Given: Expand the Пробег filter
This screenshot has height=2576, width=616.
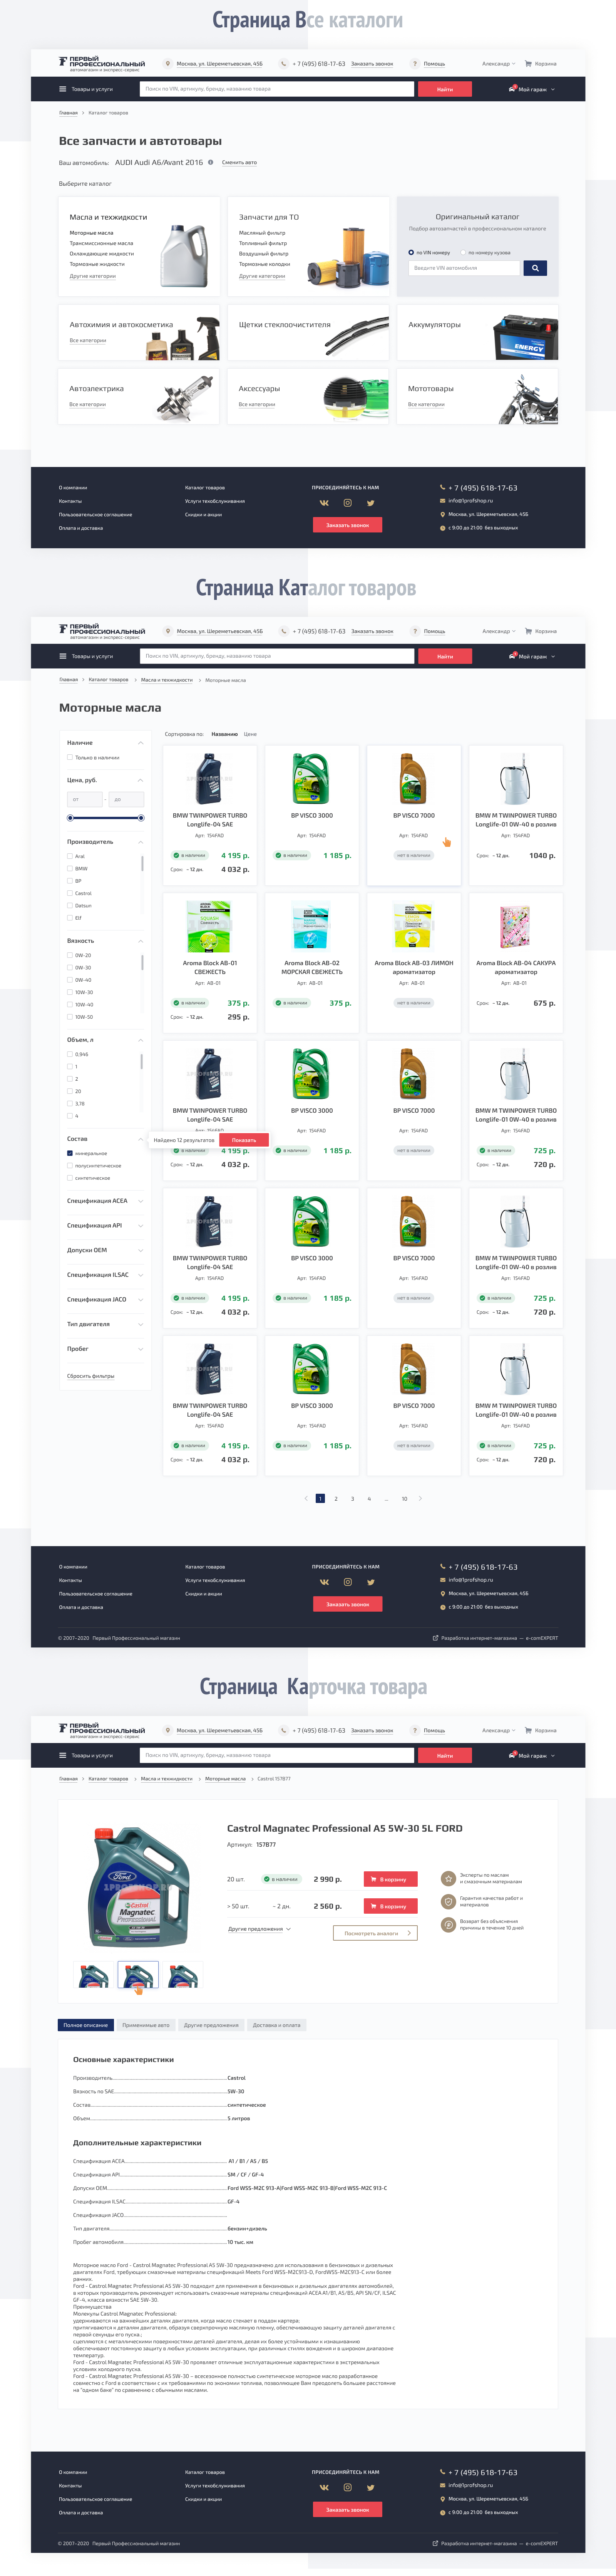Looking at the screenshot, I should tap(140, 1349).
